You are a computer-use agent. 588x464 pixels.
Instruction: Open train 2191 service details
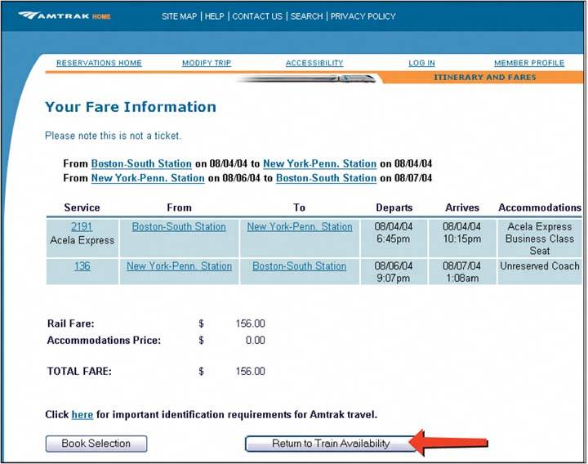[x=82, y=227]
